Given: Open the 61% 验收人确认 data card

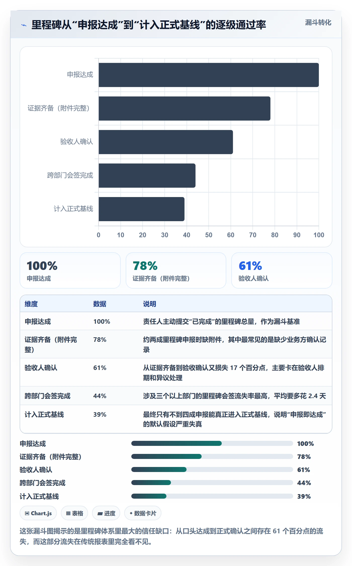Looking at the screenshot, I should (282, 270).
